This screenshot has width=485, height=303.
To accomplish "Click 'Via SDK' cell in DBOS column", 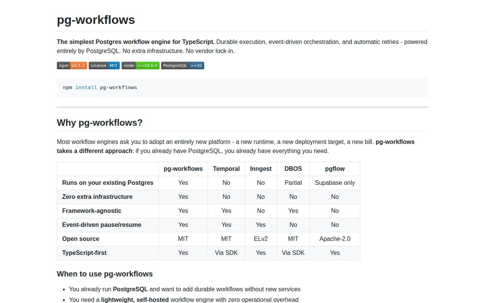I will [x=293, y=253].
